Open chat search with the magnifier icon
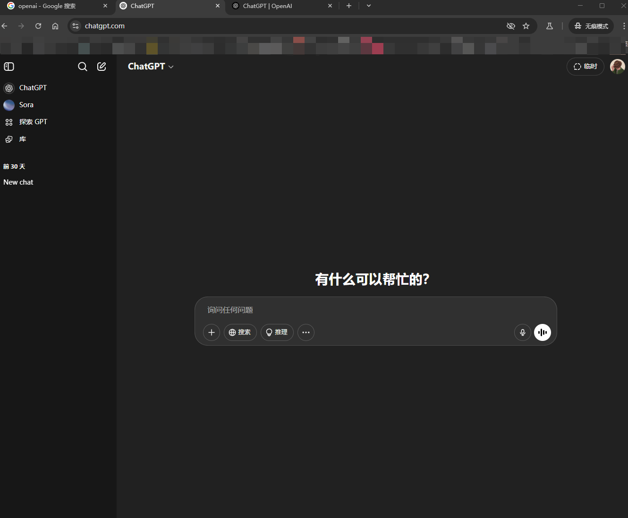This screenshot has width=628, height=518. pos(83,67)
